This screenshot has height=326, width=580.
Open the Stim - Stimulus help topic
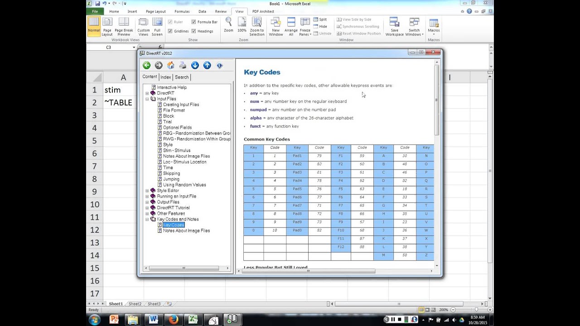(177, 150)
